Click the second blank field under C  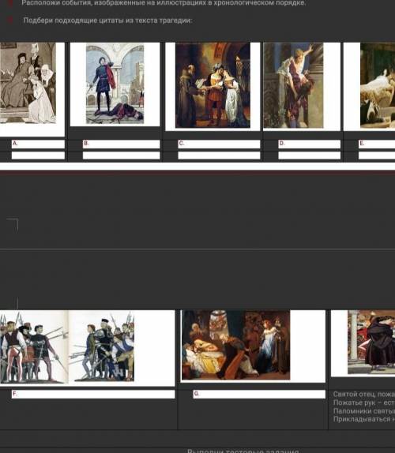tap(219, 155)
